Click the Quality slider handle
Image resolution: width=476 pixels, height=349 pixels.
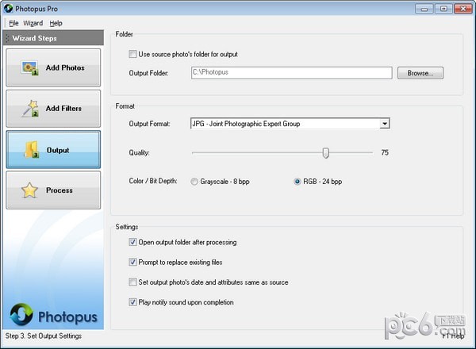coord(325,152)
